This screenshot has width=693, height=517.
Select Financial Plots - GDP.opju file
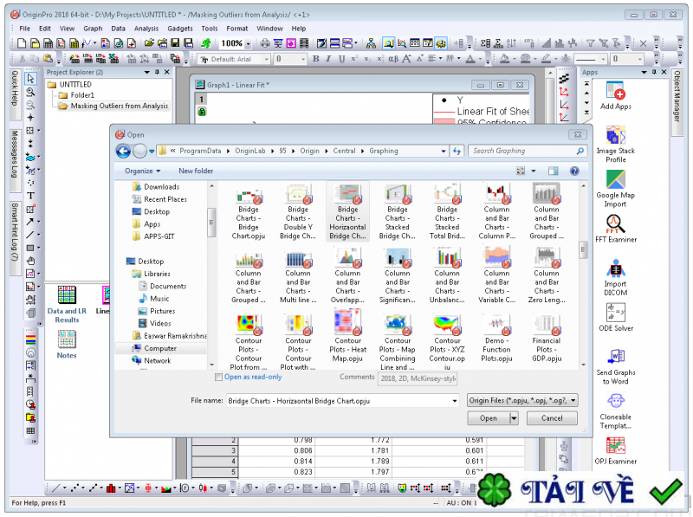547,336
